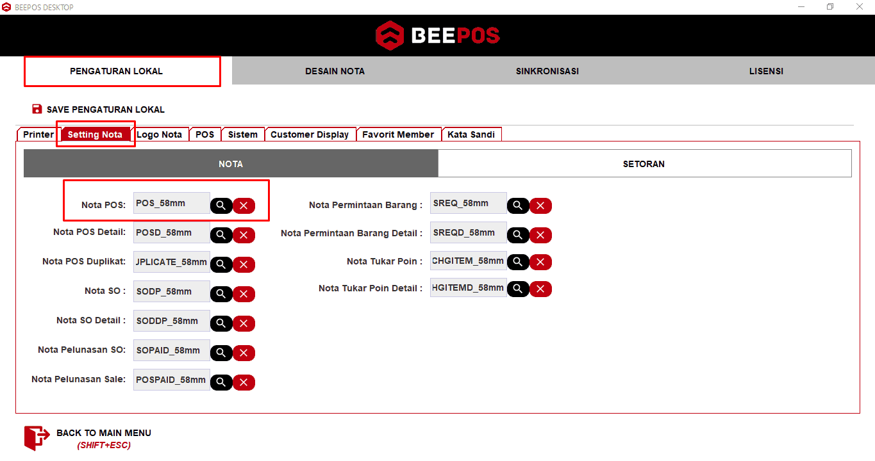This screenshot has height=461, width=875.
Task: Click field in Nota Tukar Poin summary row
Action: tap(469, 261)
